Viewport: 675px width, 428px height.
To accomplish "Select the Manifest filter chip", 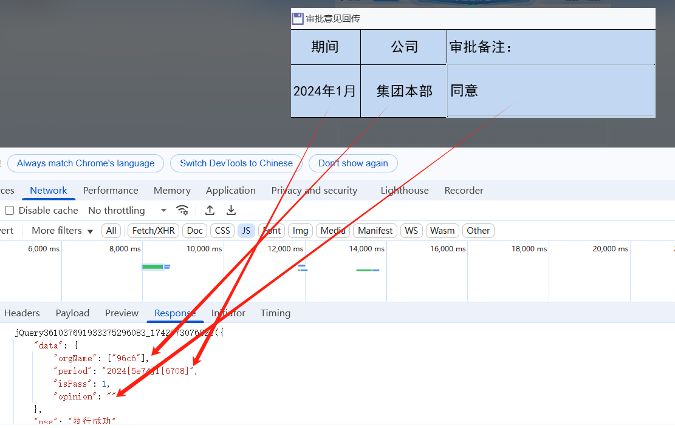I will tap(375, 231).
